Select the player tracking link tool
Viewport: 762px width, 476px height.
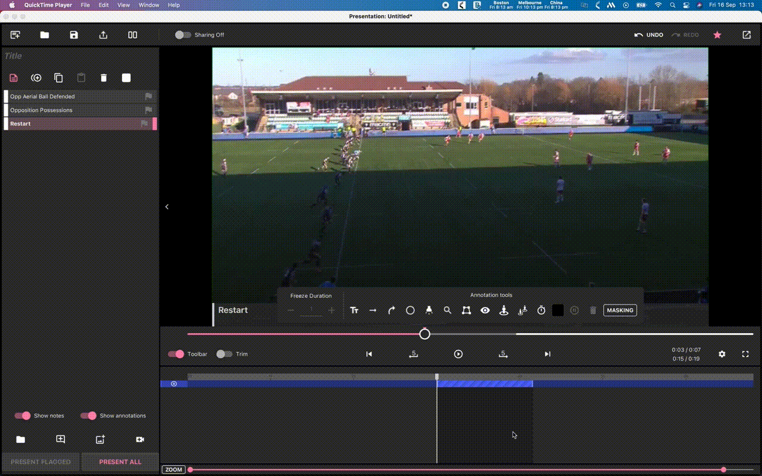point(523,310)
